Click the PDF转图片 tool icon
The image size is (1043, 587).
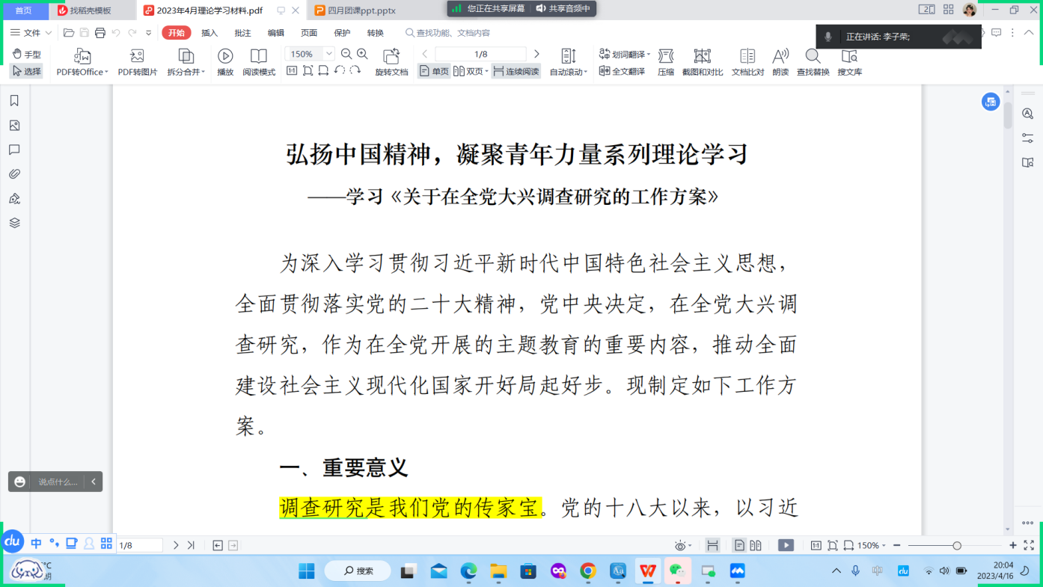pos(137,57)
